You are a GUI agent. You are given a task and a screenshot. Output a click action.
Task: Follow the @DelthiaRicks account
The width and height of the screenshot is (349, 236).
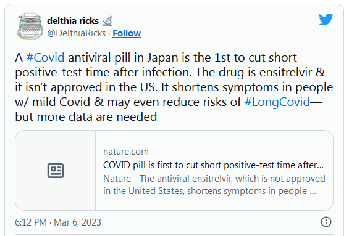[x=127, y=33]
